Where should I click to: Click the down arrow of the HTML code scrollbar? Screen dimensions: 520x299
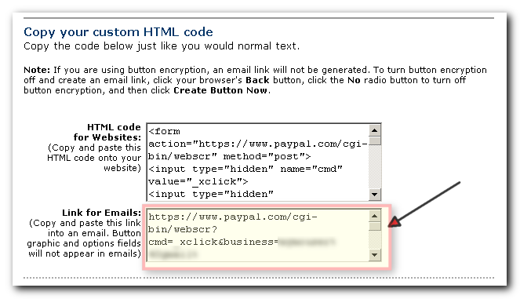(x=374, y=195)
